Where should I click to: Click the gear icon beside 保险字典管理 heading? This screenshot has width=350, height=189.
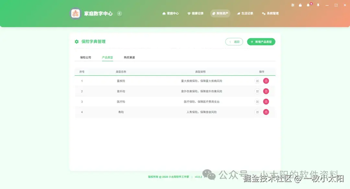(x=76, y=41)
